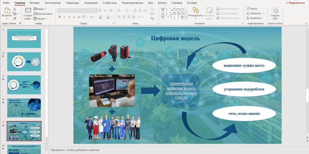This screenshot has height=154, width=309.
Task: Open the Макет layout dropdown
Action: point(41,9)
